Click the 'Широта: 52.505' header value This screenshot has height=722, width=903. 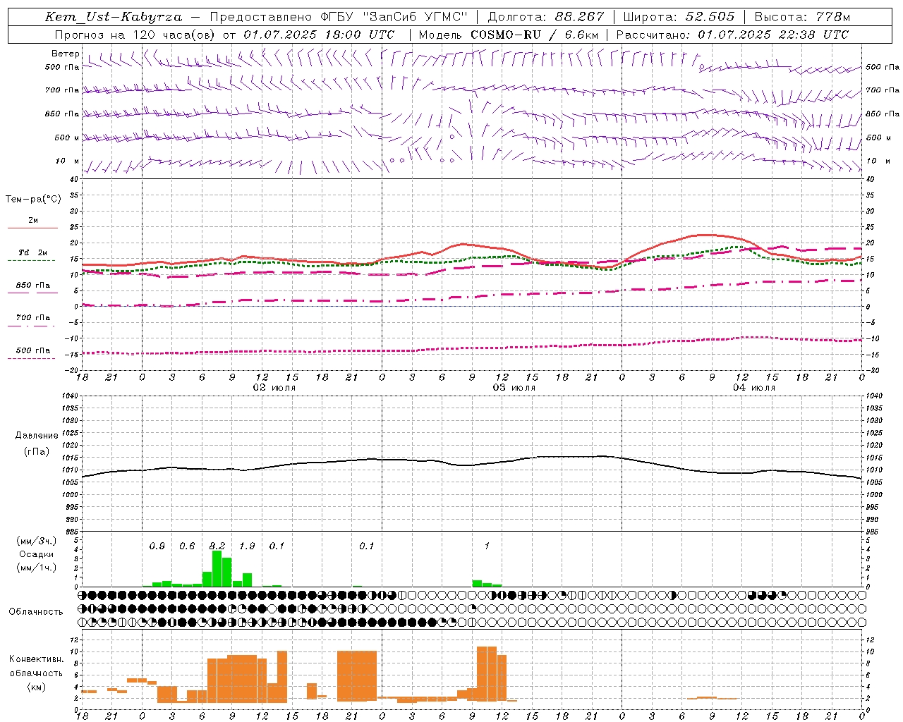(679, 17)
